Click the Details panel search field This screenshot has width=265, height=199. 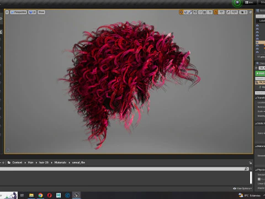tap(260, 93)
